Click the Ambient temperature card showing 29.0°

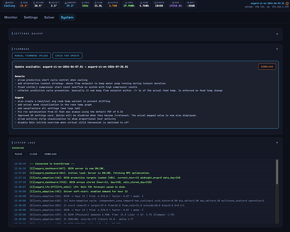[70, 5]
